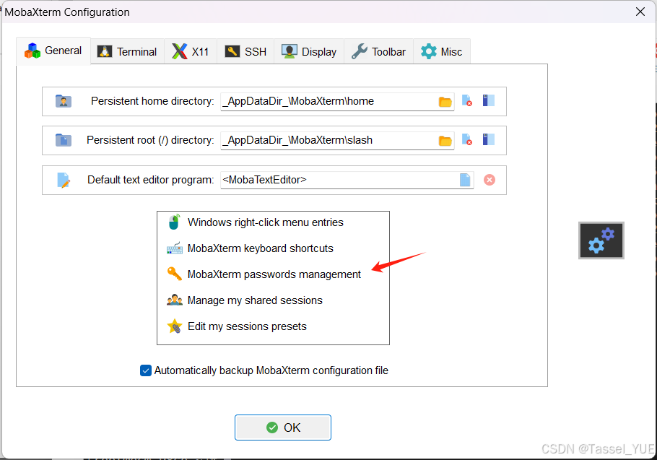Click blue panel icon in home directory row
This screenshot has width=657, height=460.
pos(489,100)
